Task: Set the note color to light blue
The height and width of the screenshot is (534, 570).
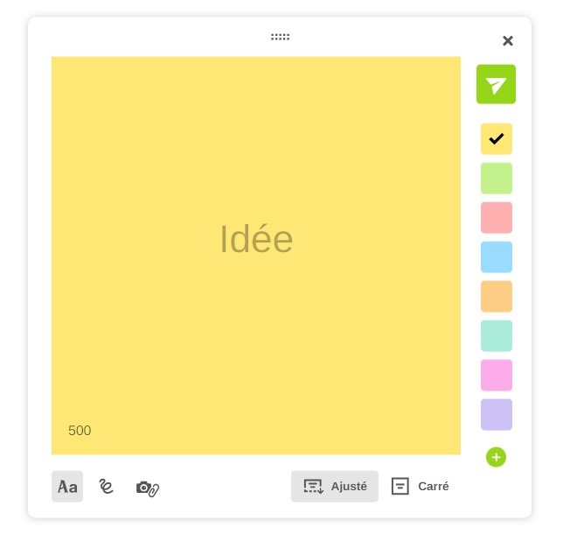Action: (496, 256)
